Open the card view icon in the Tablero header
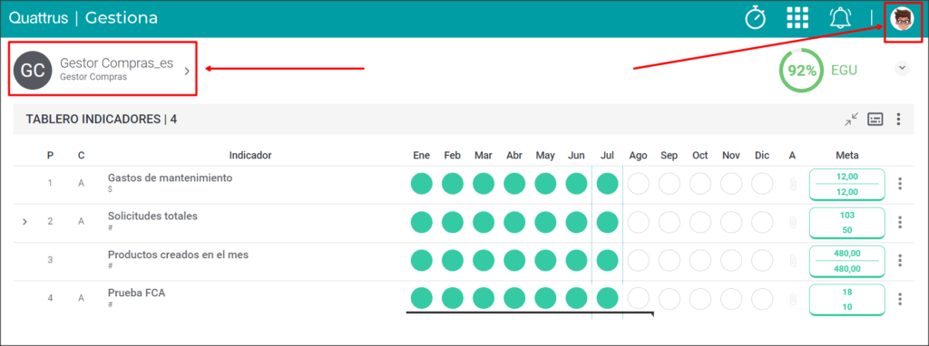This screenshot has width=929, height=346. point(875,120)
